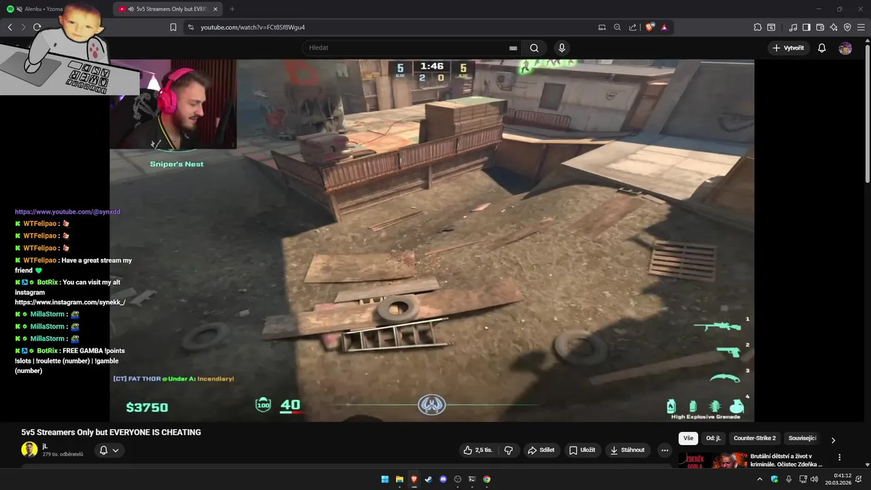
Task: Open Brave Rewards triangle icon
Action: point(664,27)
